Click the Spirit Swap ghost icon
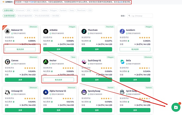This screenshot has height=115, width=182. (122, 92)
